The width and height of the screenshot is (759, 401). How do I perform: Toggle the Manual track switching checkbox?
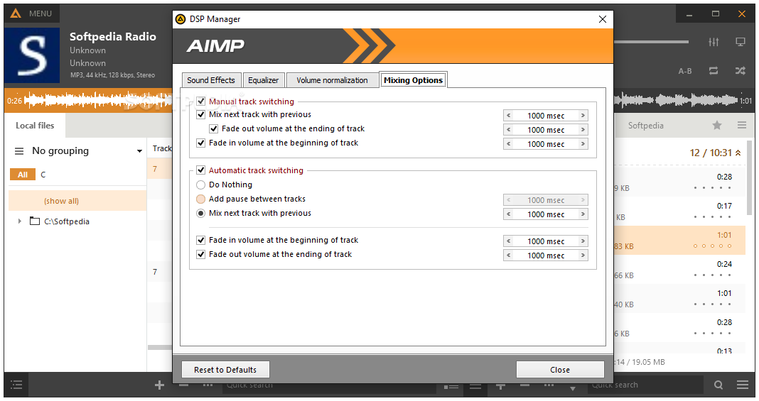coord(201,101)
